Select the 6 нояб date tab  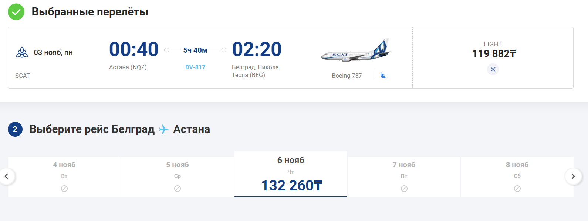coord(291,174)
